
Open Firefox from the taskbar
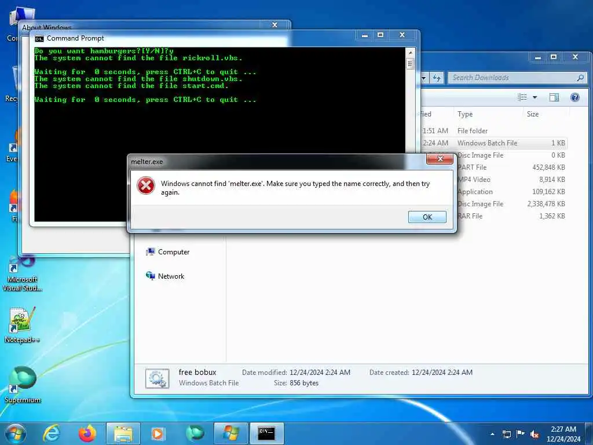pyautogui.click(x=87, y=433)
